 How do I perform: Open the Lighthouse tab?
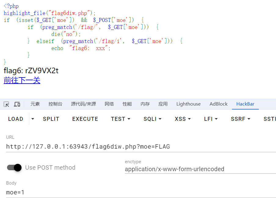[x=188, y=104]
